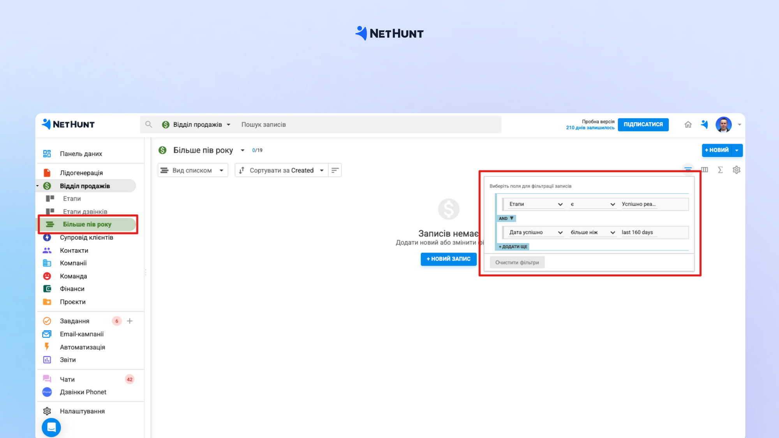Open view settings gear icon

point(736,170)
